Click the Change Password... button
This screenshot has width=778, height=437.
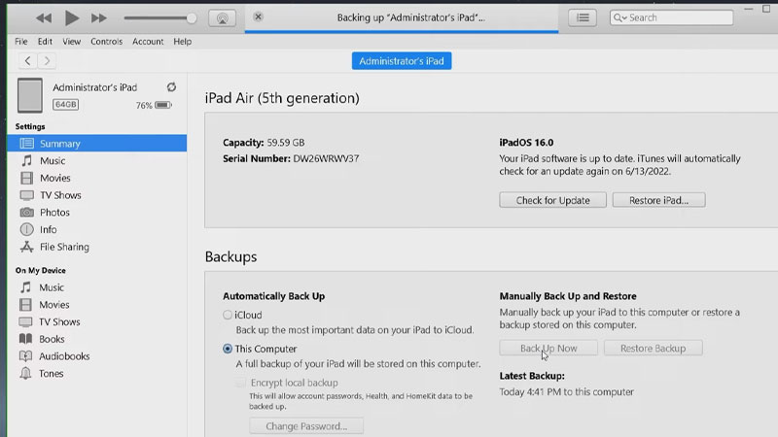[x=306, y=426]
